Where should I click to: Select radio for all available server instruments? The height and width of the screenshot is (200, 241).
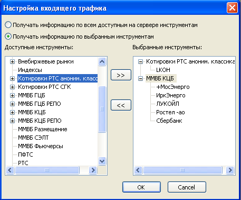point(8,25)
